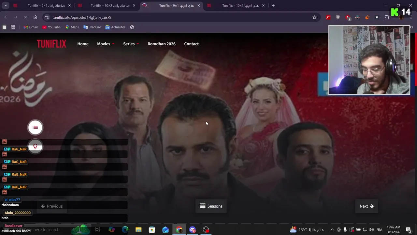Open the gray shield pause extension
417x235 pixels.
point(338,17)
